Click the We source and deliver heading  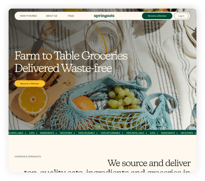149,163
